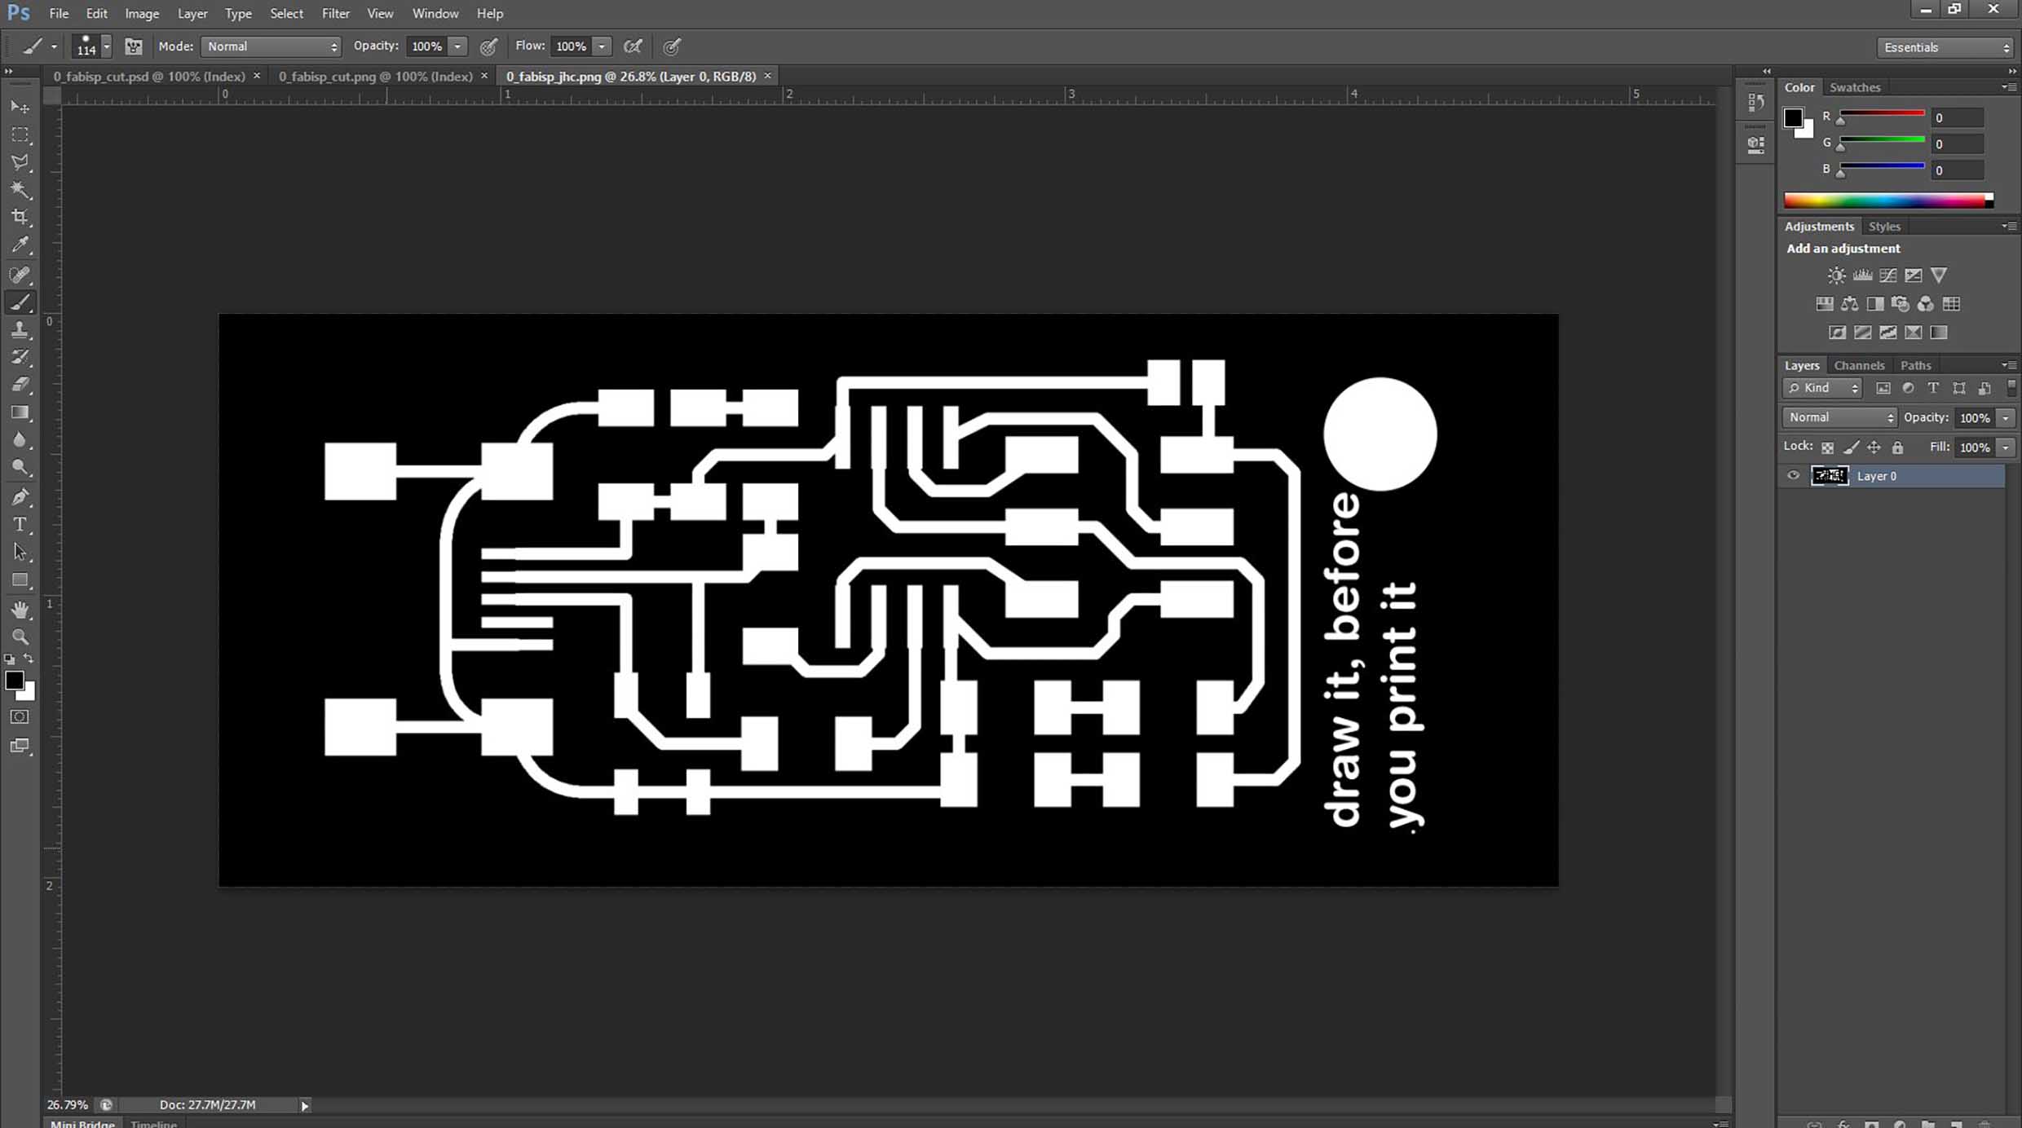
Task: Open the Filter menu
Action: pyautogui.click(x=335, y=13)
